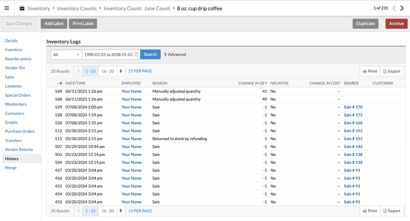Image resolution: width=410 pixels, height=221 pixels.
Task: Open Sale # 146 link
Action: [353, 147]
